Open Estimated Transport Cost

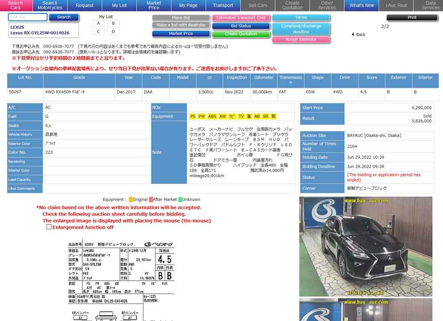click(241, 18)
